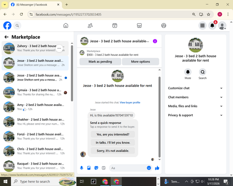Choose a sticker icon in composer
233x186 pixels.
[96, 168]
